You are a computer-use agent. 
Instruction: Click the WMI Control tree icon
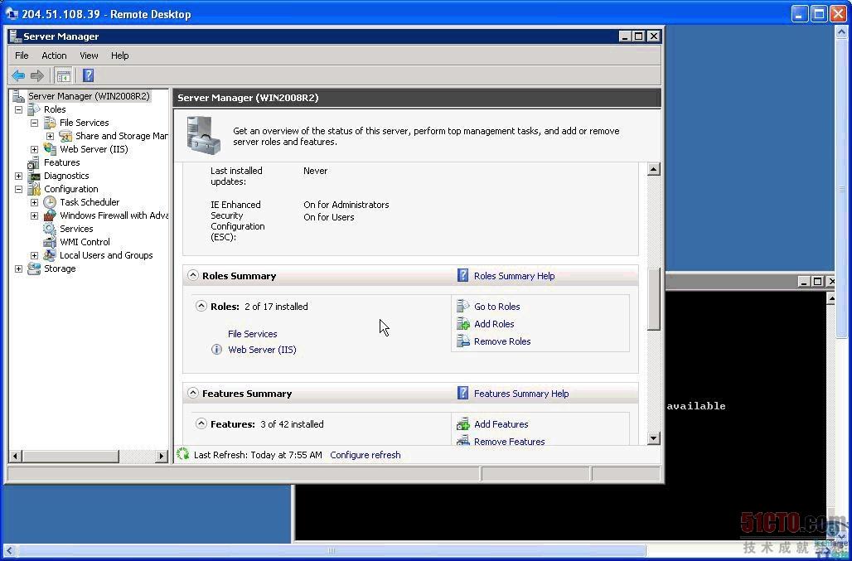(x=50, y=242)
